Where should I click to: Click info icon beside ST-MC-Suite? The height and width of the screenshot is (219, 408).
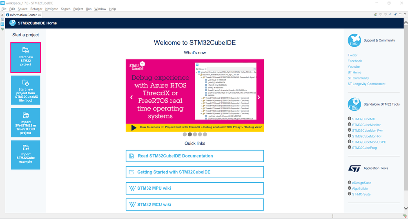pos(350,194)
